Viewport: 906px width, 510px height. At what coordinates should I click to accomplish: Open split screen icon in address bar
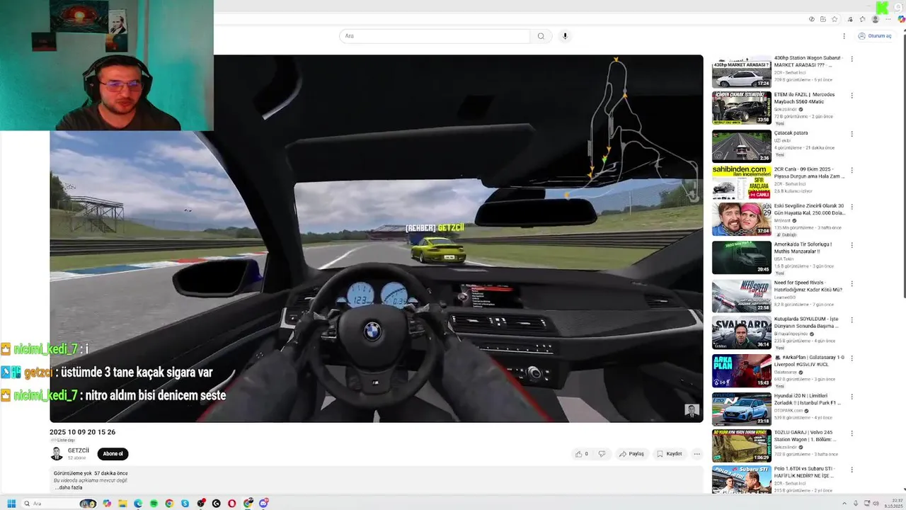822,19
